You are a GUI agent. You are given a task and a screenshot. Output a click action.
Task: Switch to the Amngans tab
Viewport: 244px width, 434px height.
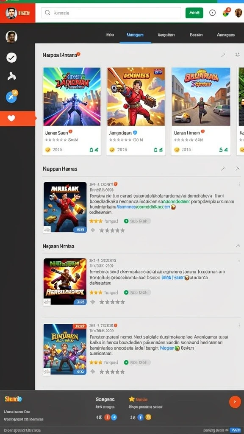pos(226,35)
